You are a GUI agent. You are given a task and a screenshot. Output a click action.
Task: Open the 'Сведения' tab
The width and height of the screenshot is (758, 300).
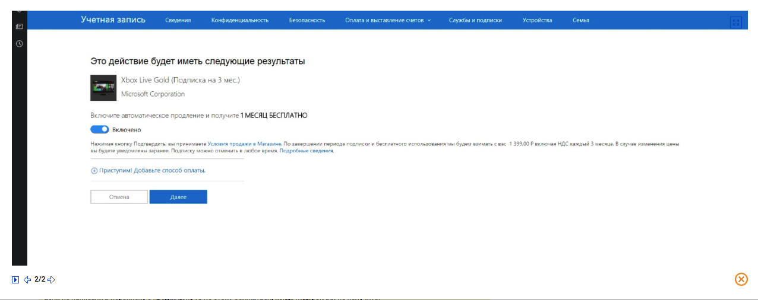pyautogui.click(x=178, y=20)
